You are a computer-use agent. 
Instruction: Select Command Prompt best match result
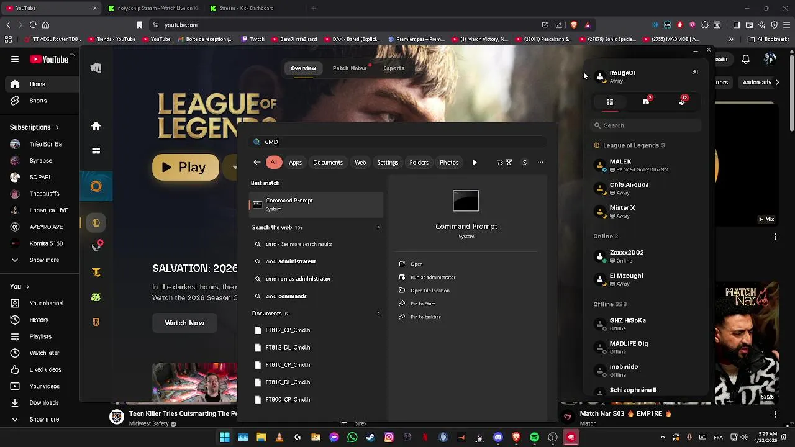[x=316, y=204]
